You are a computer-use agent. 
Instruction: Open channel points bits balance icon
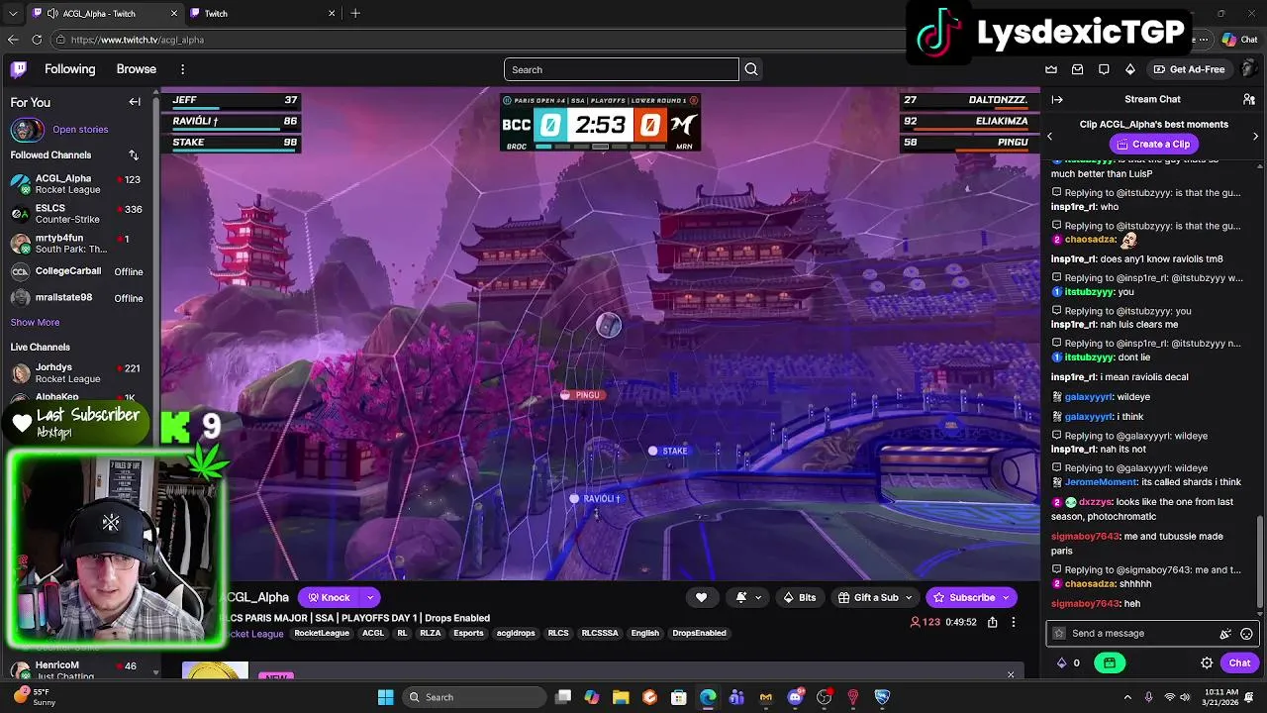[1062, 662]
